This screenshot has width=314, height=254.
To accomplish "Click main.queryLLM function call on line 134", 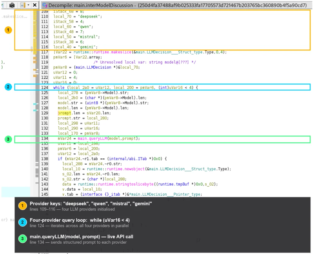I will [x=93, y=138].
